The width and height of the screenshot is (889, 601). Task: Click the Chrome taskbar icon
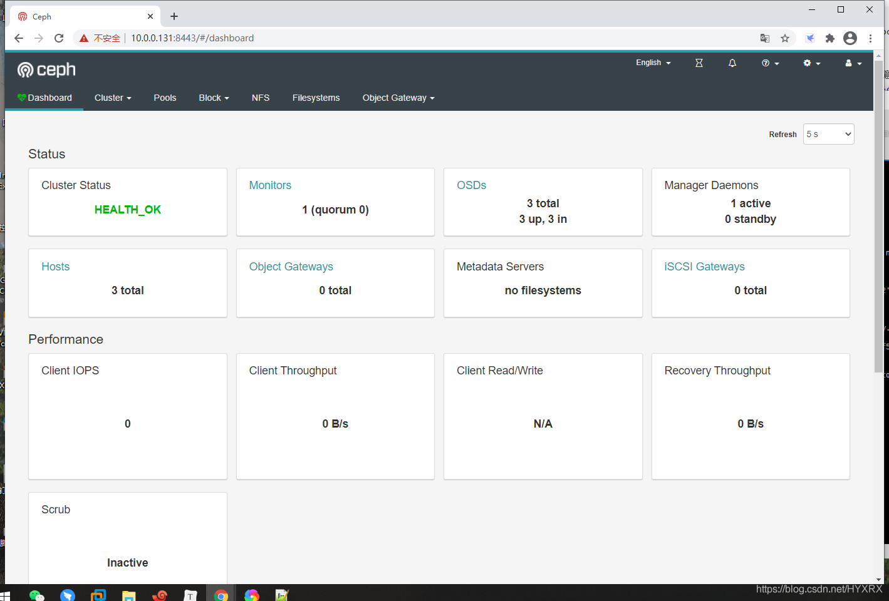(x=221, y=595)
